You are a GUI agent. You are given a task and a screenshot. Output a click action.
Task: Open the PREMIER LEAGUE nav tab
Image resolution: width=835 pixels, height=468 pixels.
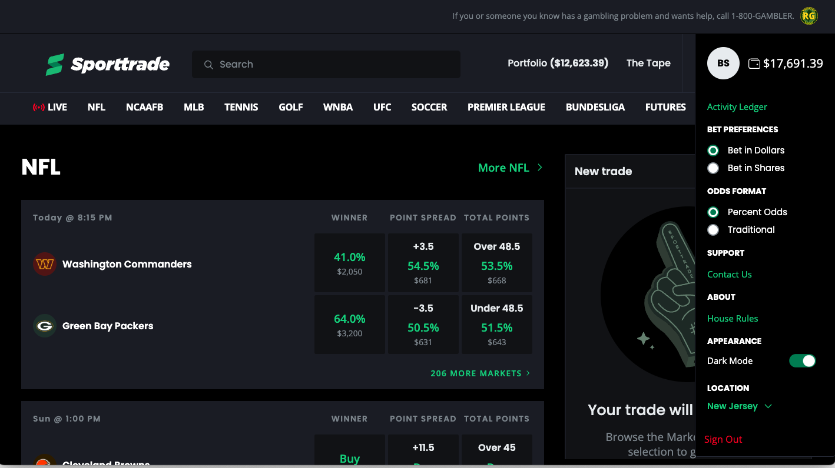[506, 108]
